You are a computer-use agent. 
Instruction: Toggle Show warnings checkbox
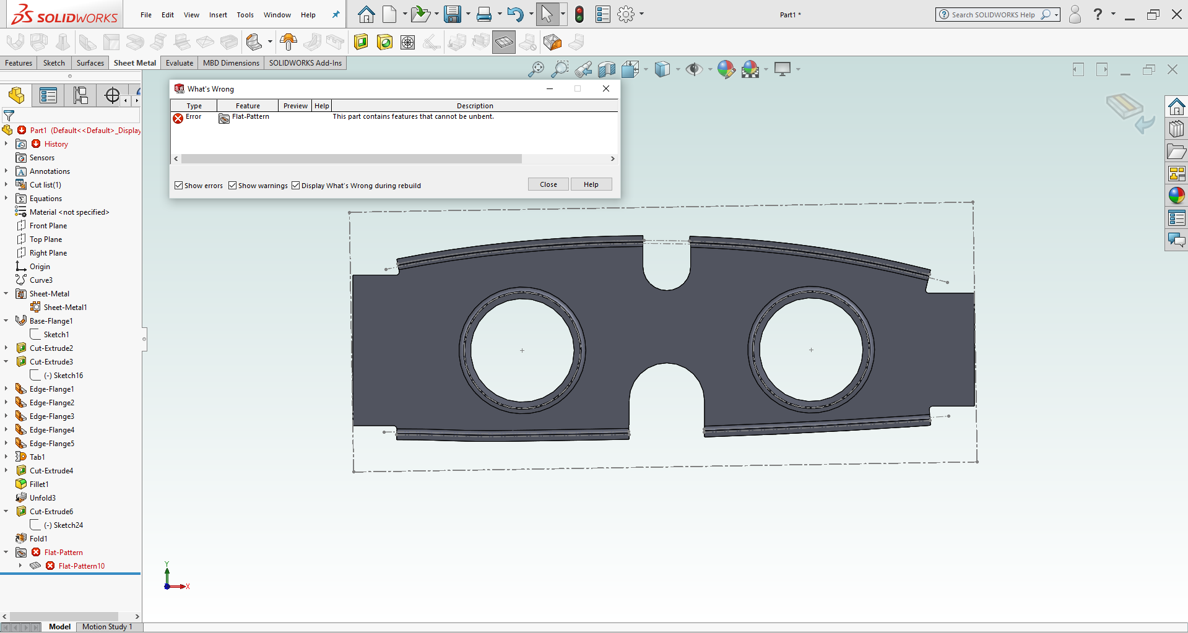click(x=232, y=186)
